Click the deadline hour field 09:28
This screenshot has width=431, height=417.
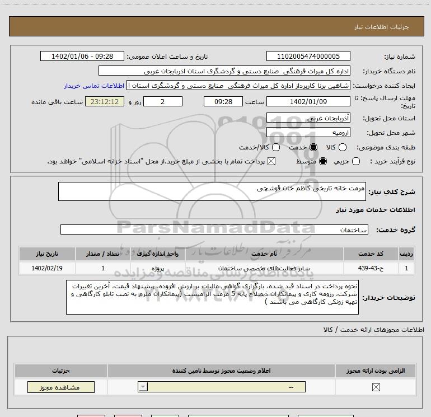(x=223, y=101)
